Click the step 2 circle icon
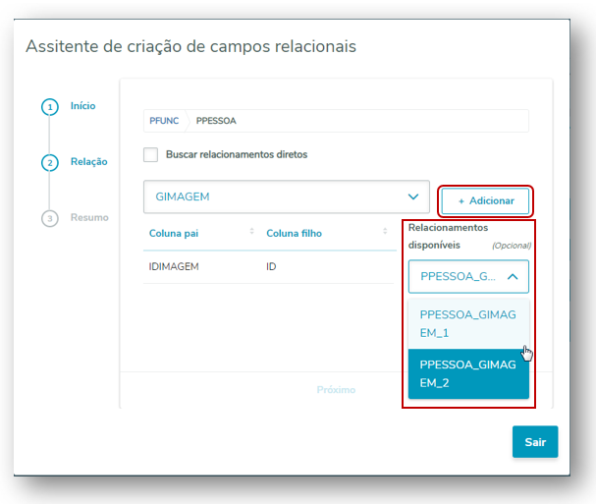This screenshot has width=596, height=504. click(x=49, y=162)
